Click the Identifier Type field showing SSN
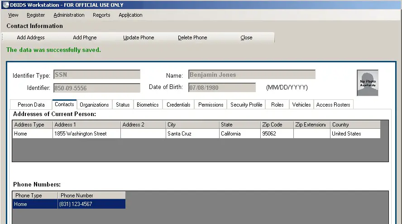 (97, 75)
